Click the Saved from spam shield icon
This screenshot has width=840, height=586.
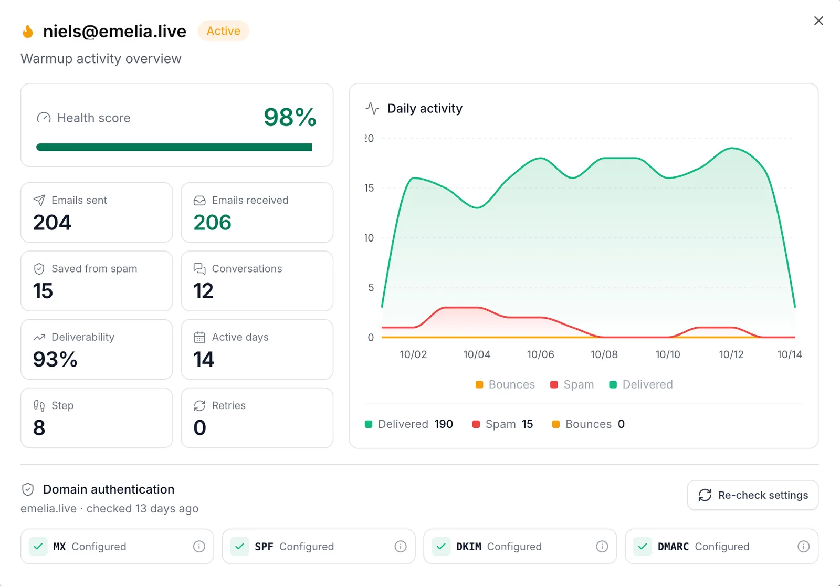pos(39,269)
